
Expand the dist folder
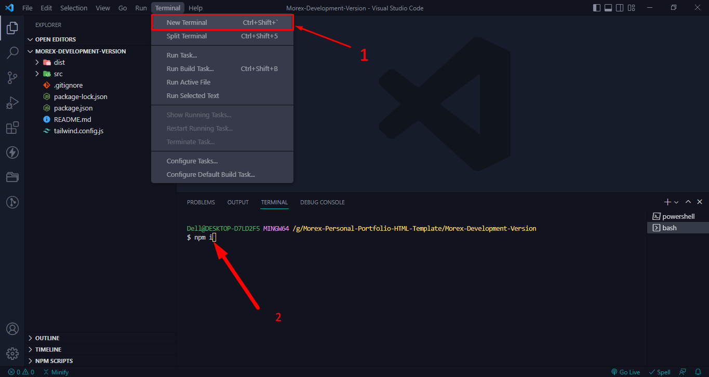[x=101, y=62]
